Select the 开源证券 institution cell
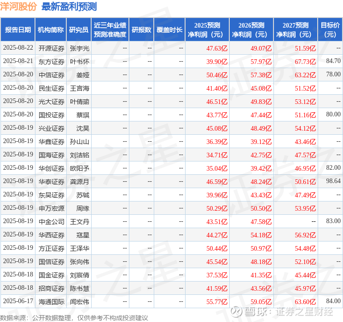This screenshot has width=343, height=322. pos(52,48)
